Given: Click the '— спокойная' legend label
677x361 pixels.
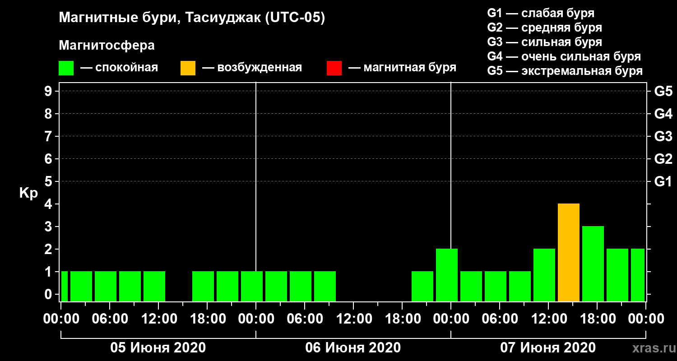Looking at the screenshot, I should tap(119, 68).
